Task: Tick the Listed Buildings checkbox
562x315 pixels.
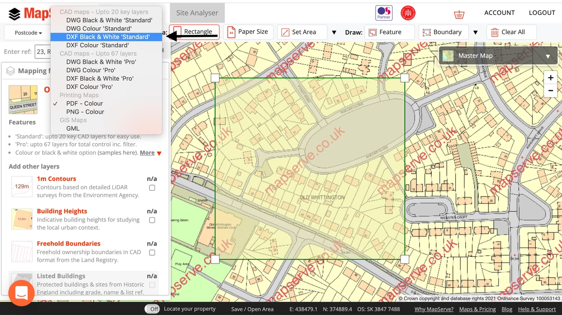Action: (x=152, y=285)
